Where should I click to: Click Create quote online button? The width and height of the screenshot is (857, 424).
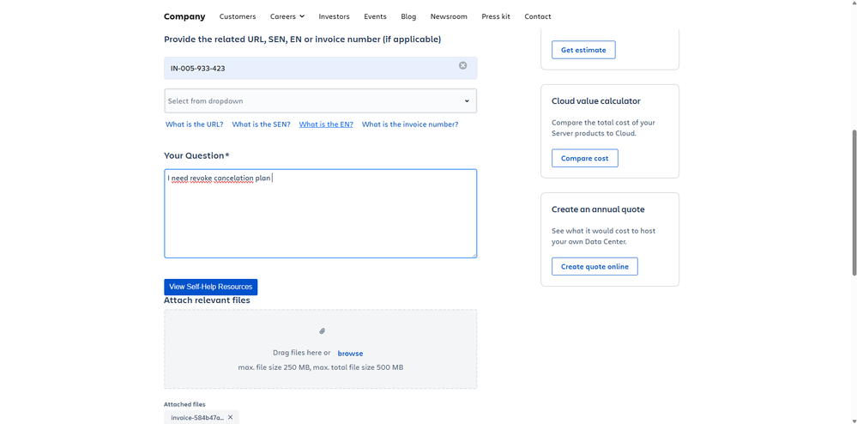(594, 266)
